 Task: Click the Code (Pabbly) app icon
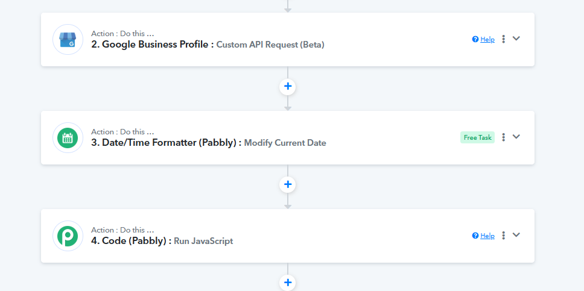click(x=68, y=236)
